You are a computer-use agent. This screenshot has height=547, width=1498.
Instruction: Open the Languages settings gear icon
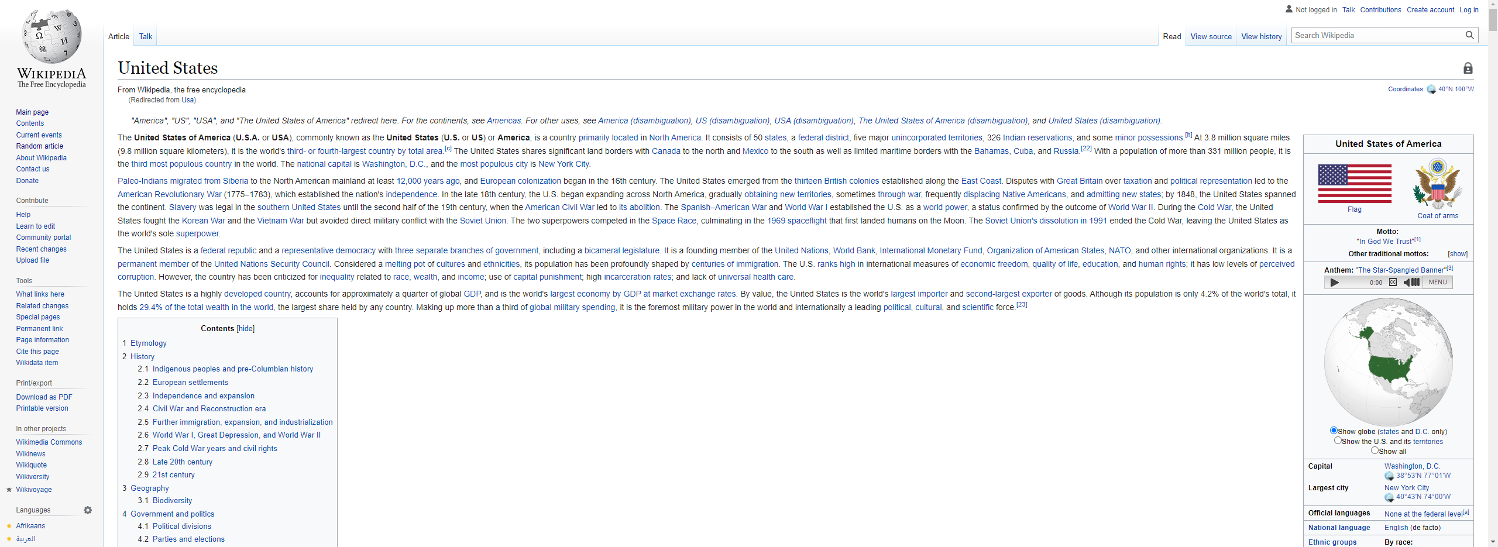coord(88,510)
